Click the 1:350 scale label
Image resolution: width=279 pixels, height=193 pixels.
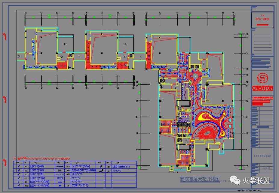coord(224,181)
